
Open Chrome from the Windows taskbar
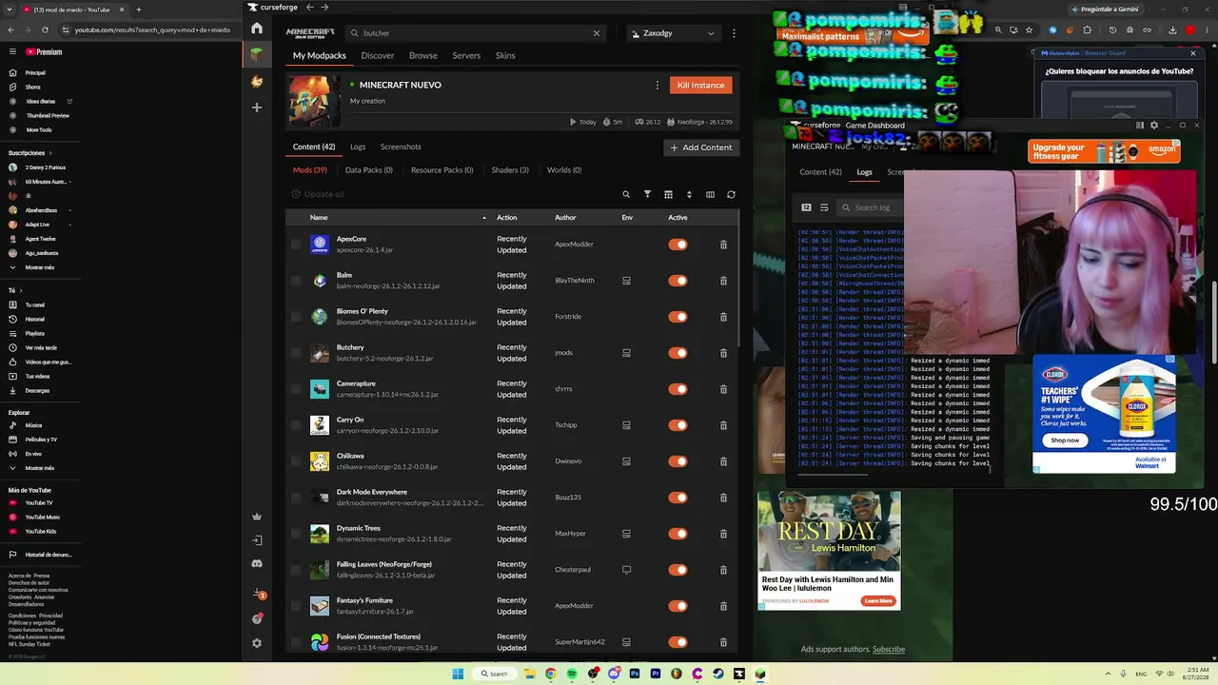click(550, 674)
